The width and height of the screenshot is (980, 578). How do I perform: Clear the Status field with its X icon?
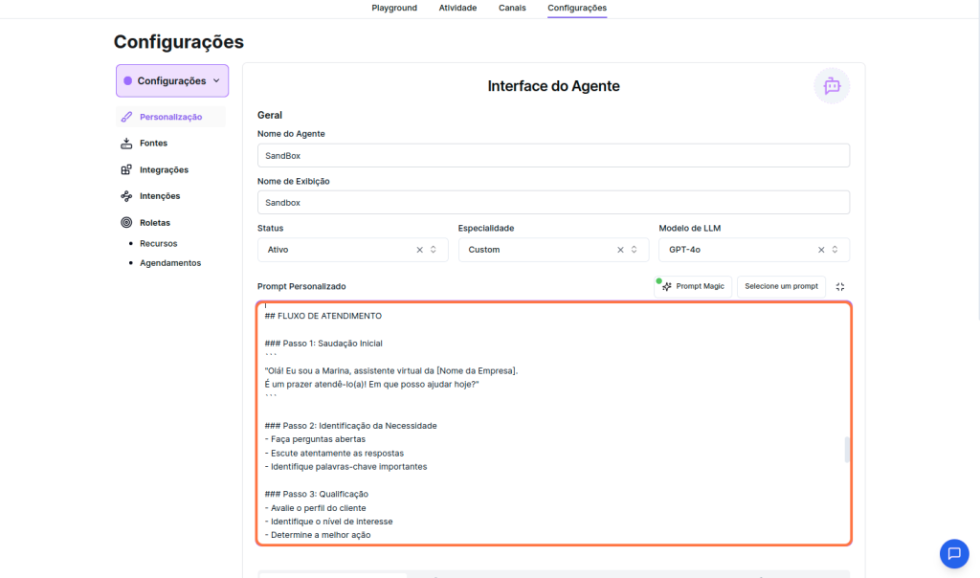tap(419, 250)
